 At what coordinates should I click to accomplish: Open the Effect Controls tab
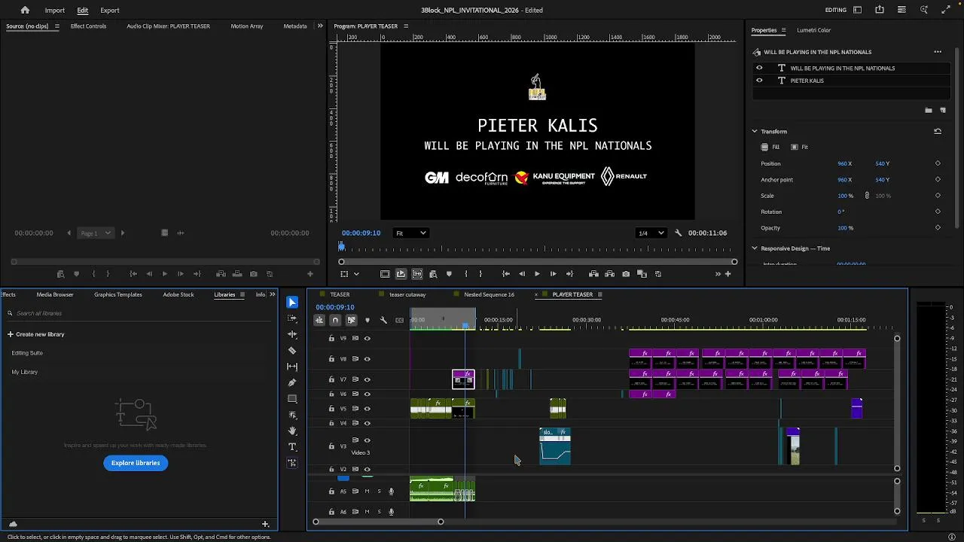88,26
